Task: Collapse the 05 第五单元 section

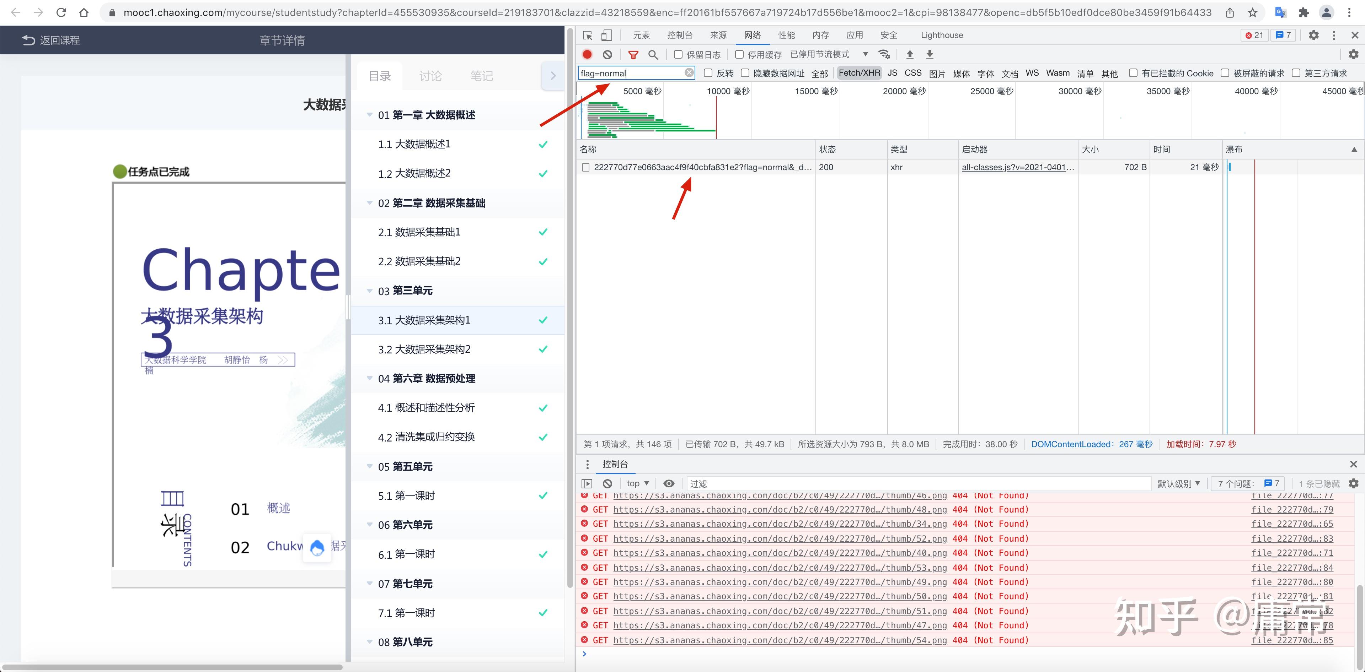Action: tap(370, 467)
